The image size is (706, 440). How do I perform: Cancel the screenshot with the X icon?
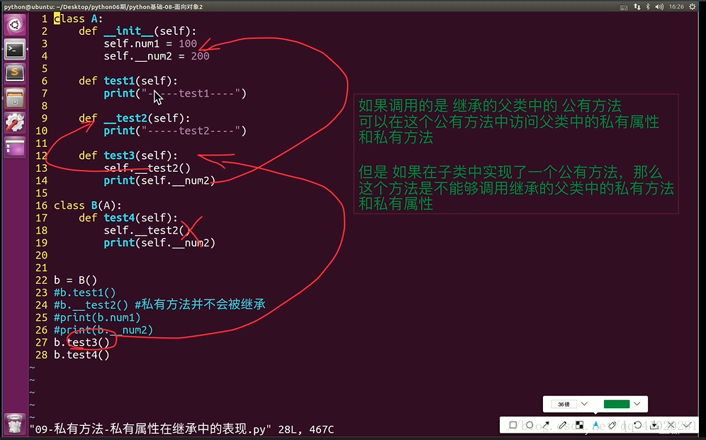(x=671, y=424)
